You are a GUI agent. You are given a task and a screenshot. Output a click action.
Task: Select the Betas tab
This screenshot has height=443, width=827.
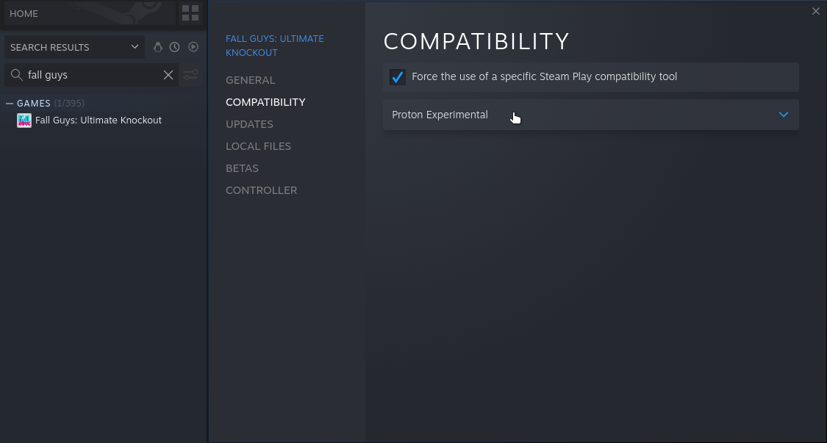click(x=242, y=168)
